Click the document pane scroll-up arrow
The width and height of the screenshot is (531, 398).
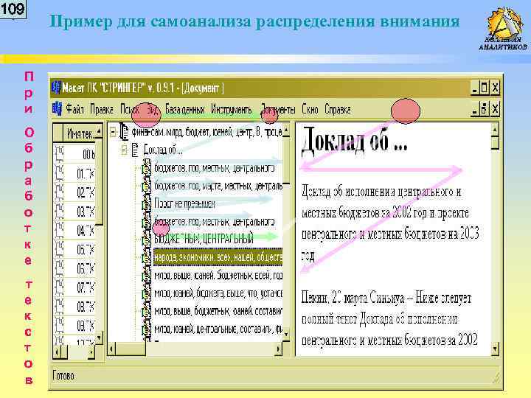pyautogui.click(x=495, y=130)
